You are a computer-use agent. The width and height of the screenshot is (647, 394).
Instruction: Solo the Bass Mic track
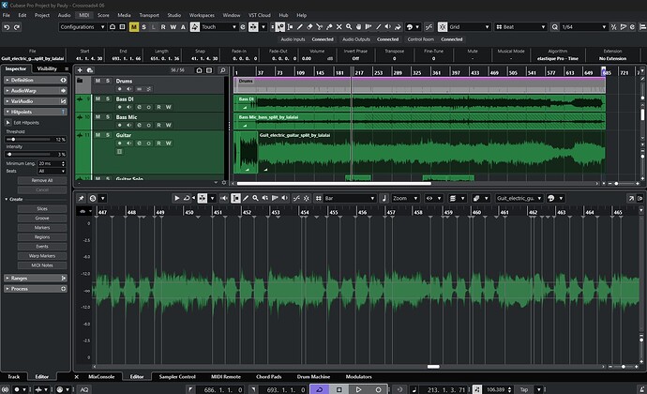coord(108,117)
